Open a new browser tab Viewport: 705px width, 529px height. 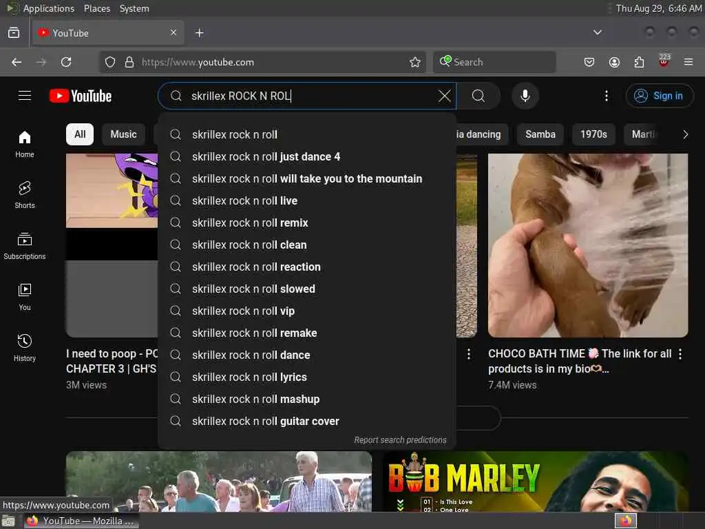point(200,33)
